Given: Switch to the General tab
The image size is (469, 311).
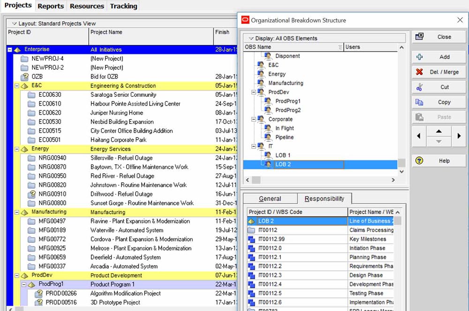Looking at the screenshot, I should click(270, 198).
